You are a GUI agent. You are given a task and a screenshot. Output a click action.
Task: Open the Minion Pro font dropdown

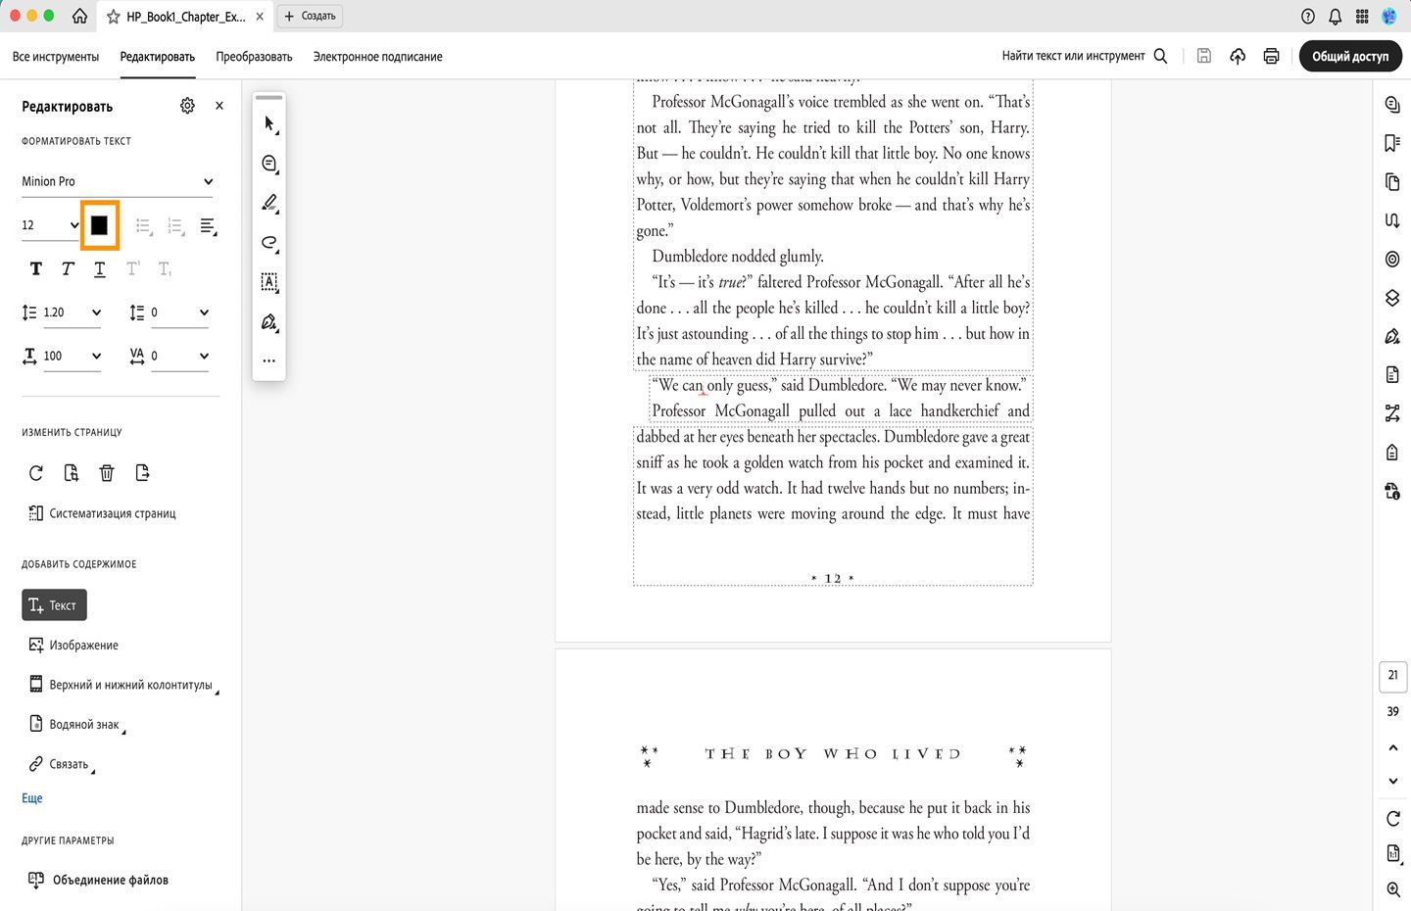tap(118, 181)
